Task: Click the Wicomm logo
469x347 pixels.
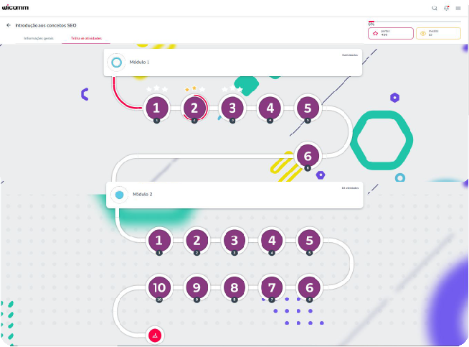Action: click(x=15, y=7)
